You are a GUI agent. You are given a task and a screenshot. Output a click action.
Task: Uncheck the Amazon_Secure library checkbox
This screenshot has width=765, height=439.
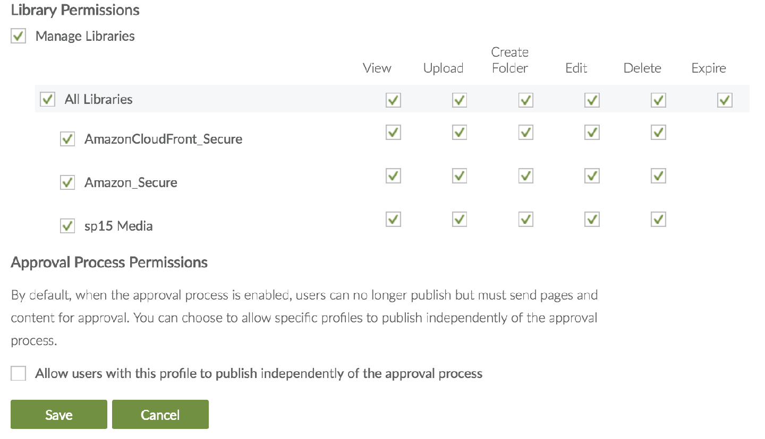point(67,183)
